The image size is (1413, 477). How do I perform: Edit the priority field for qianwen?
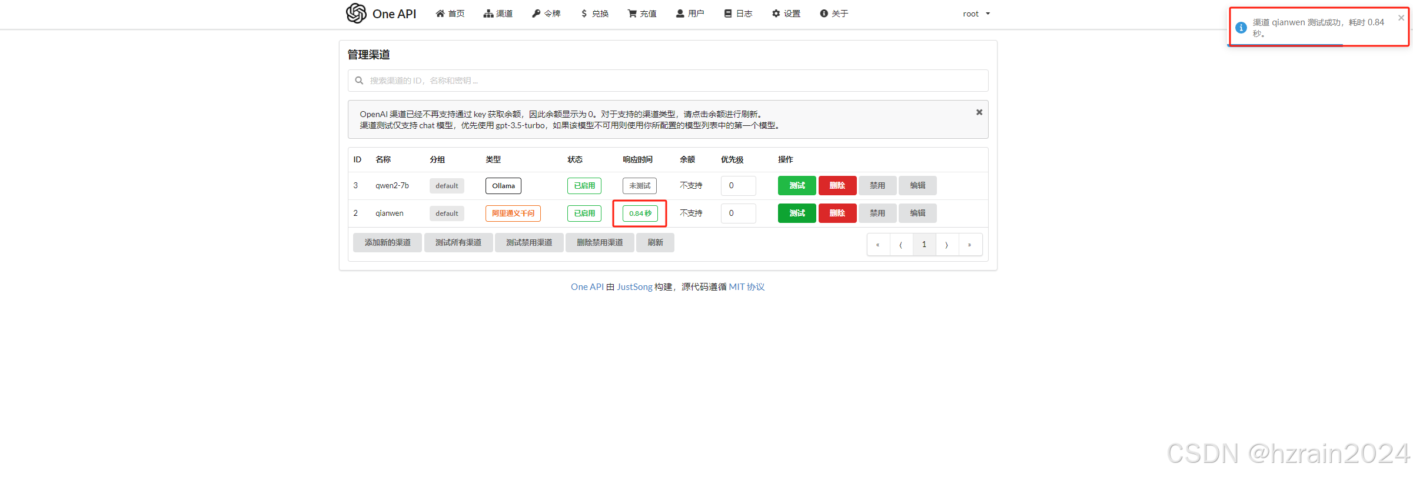738,213
